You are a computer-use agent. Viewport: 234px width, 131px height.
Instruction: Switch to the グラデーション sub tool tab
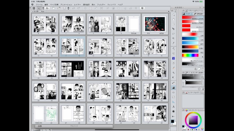click(x=188, y=14)
